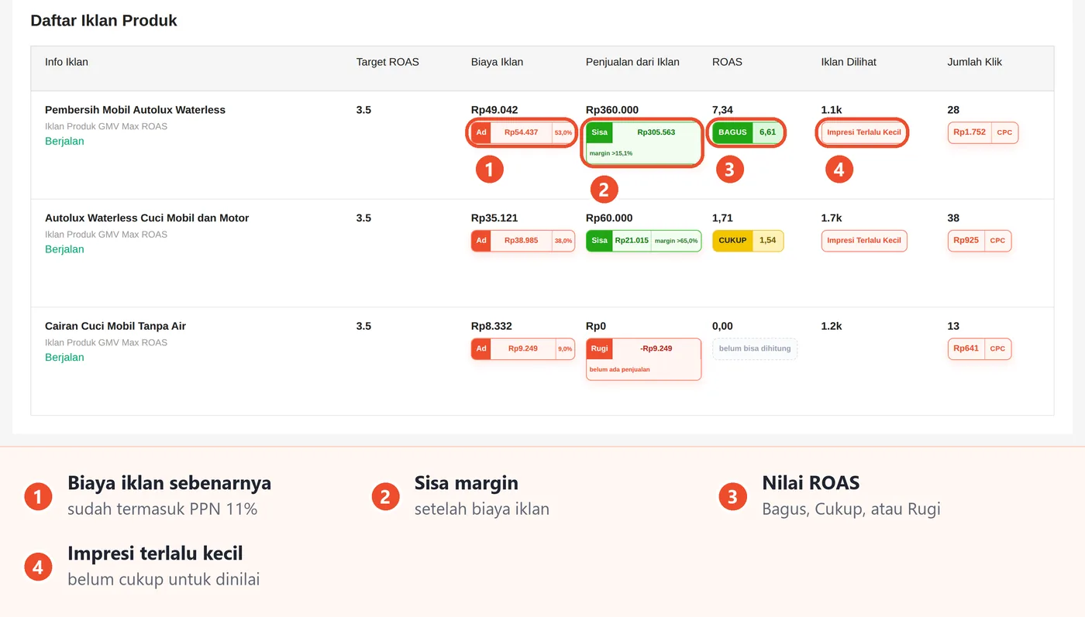Click Impresi Terlalu Kecil badge beside 1.1k views
1085x617 pixels.
coord(864,132)
